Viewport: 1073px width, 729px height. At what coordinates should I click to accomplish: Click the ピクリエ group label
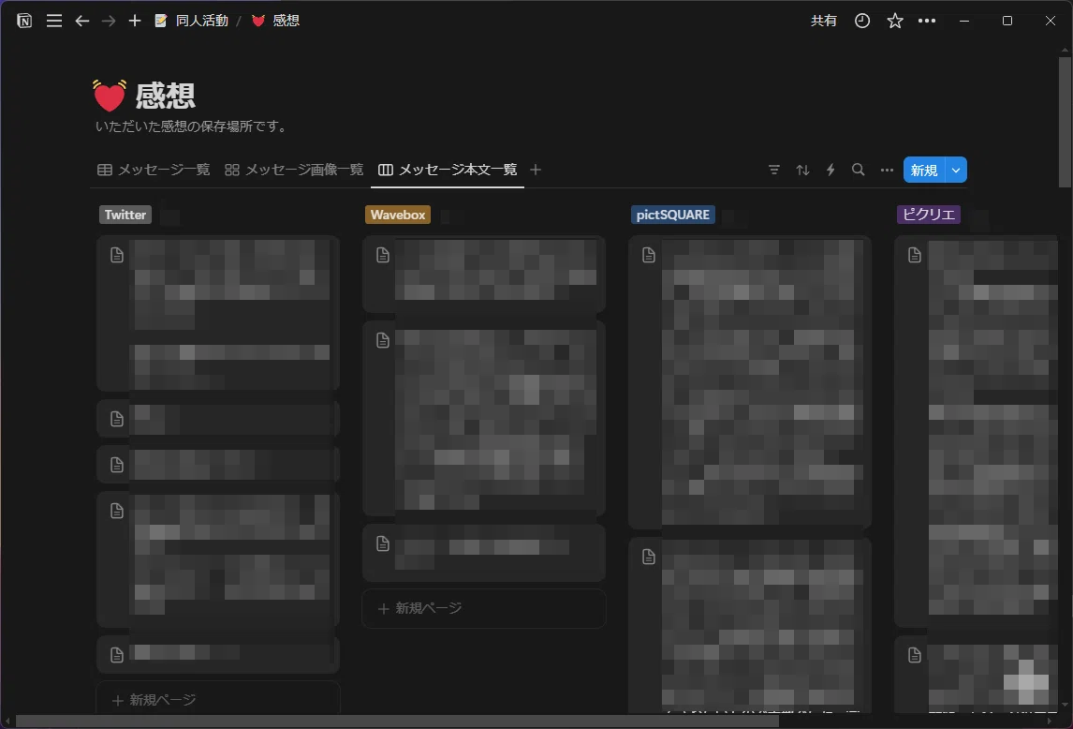tap(929, 216)
